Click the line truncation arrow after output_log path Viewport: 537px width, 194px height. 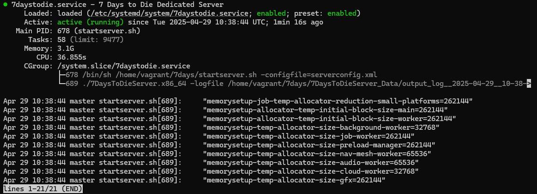[x=529, y=84]
